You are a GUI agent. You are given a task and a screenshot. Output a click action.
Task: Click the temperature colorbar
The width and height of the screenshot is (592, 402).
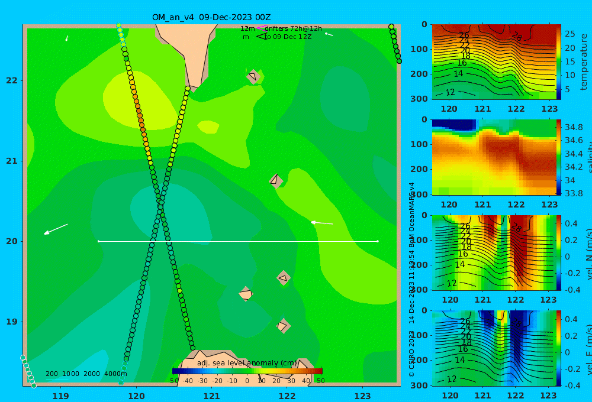(559, 62)
